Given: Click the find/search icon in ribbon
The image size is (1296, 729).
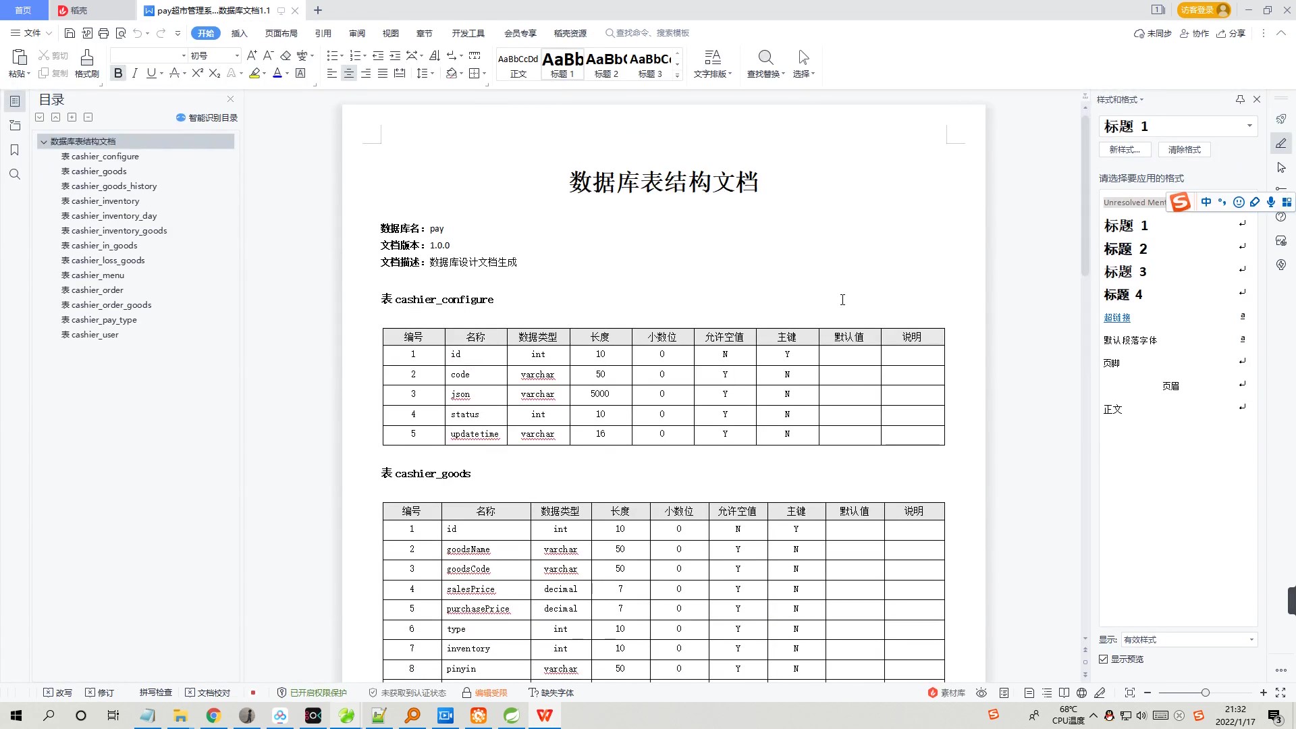Looking at the screenshot, I should 765,57.
